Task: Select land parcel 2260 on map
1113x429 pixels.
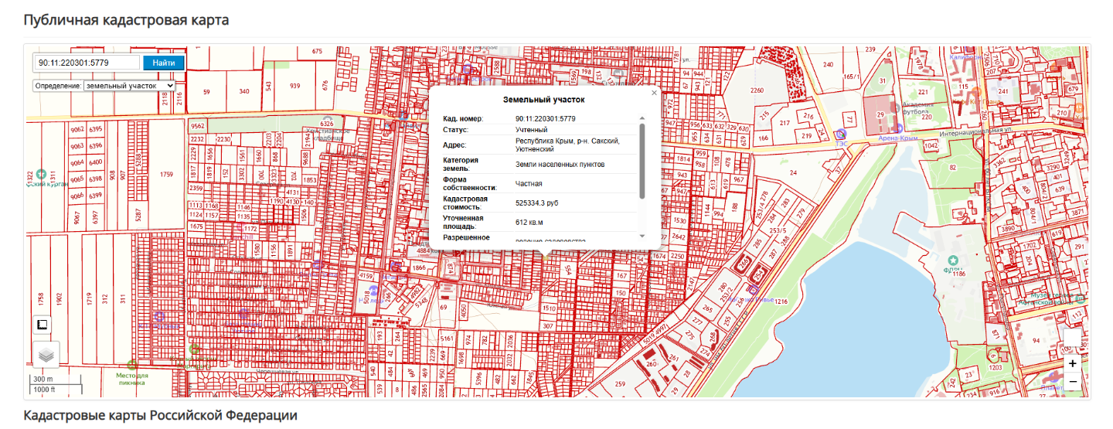Action: pyautogui.click(x=757, y=91)
